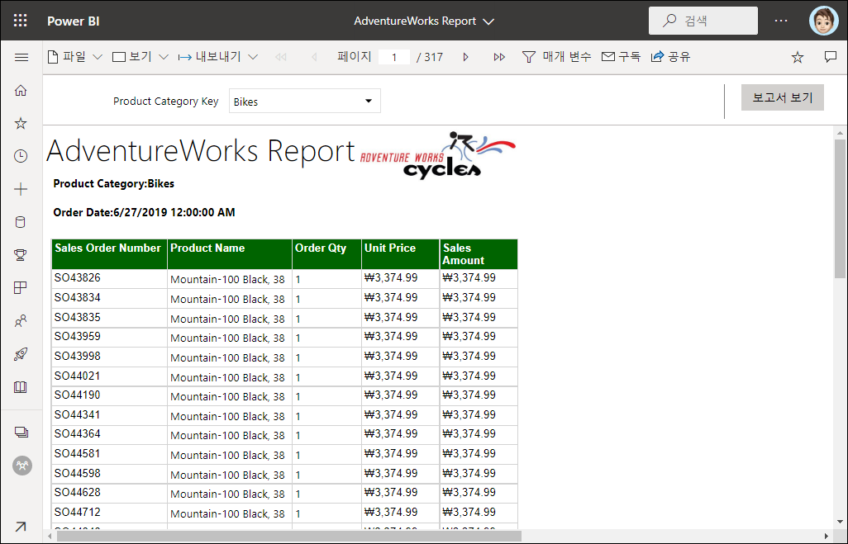Click the horizontal scrollbar thumb
Screen dimensions: 848x544
point(289,536)
